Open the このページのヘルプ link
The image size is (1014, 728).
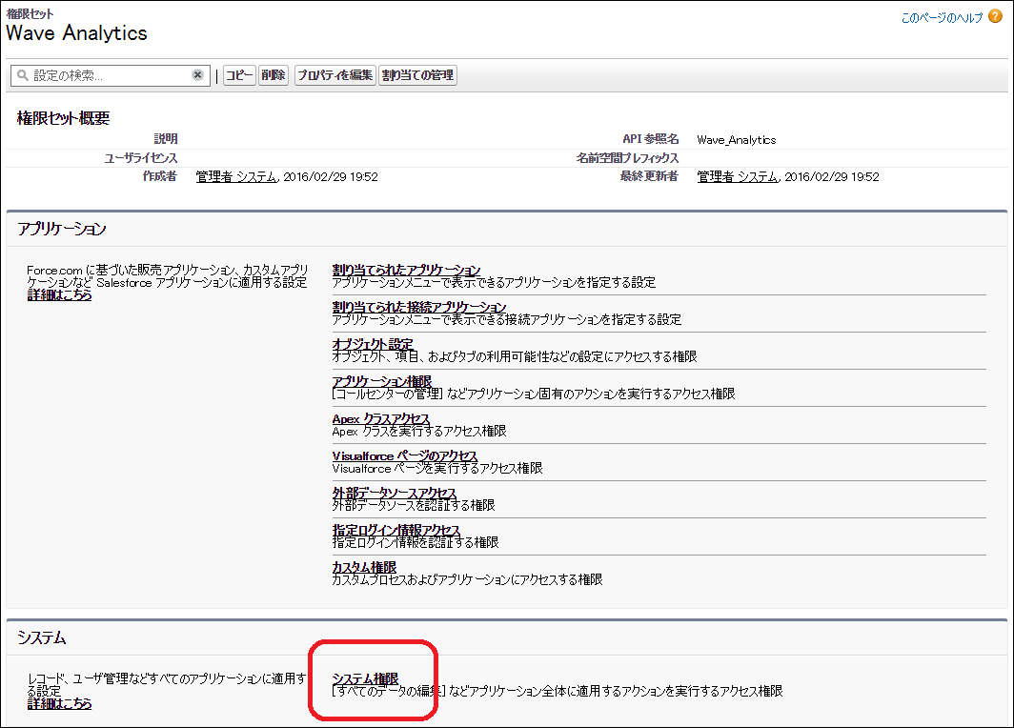click(942, 18)
